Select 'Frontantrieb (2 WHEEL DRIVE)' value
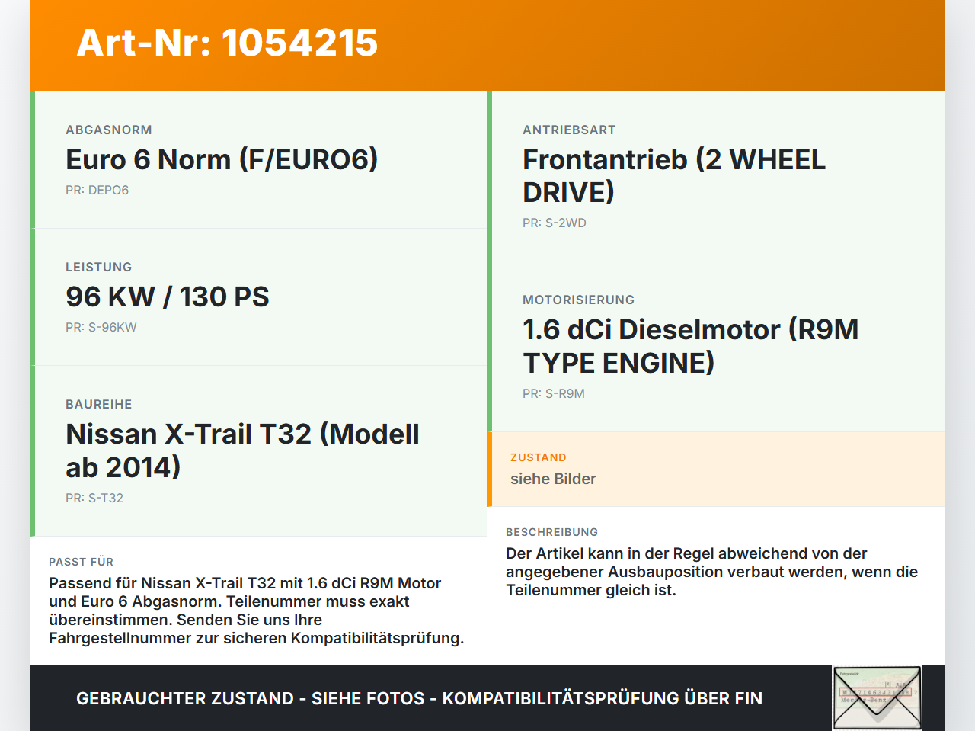This screenshot has width=975, height=731. pos(674,176)
